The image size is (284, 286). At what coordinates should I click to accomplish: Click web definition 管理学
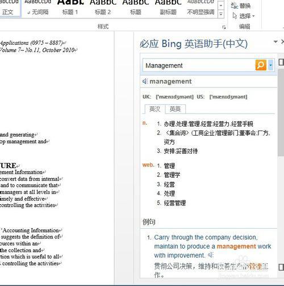172,175
